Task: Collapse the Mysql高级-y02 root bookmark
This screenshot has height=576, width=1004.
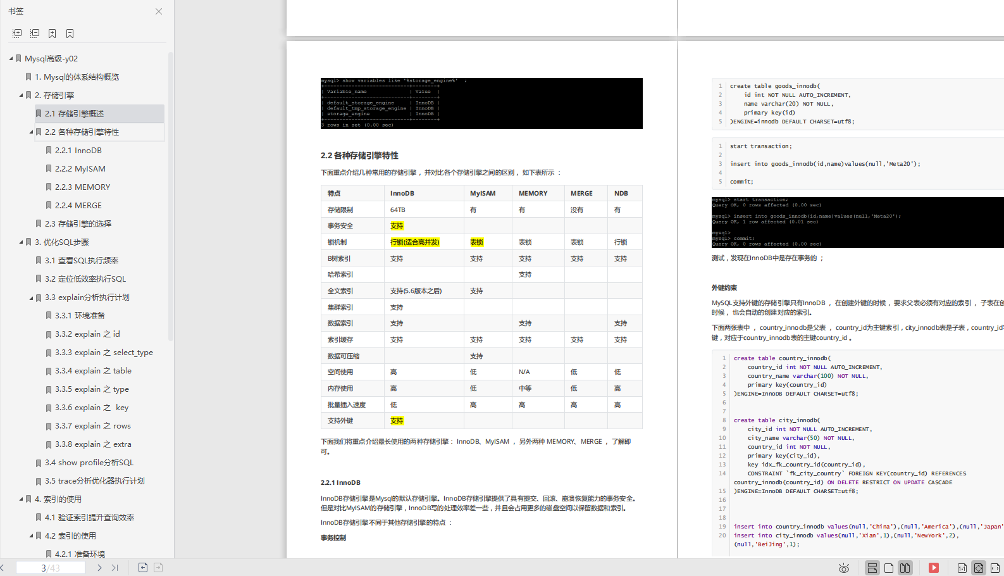Action: pos(11,58)
